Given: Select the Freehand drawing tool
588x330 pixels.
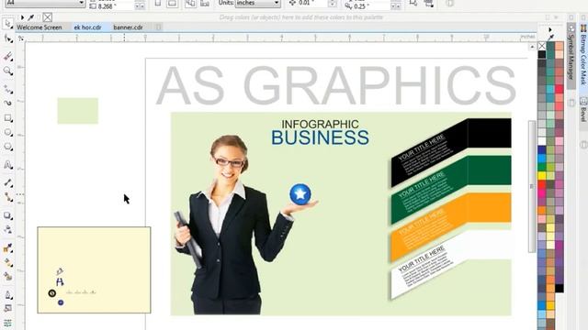Looking at the screenshot, I should click(x=7, y=89).
